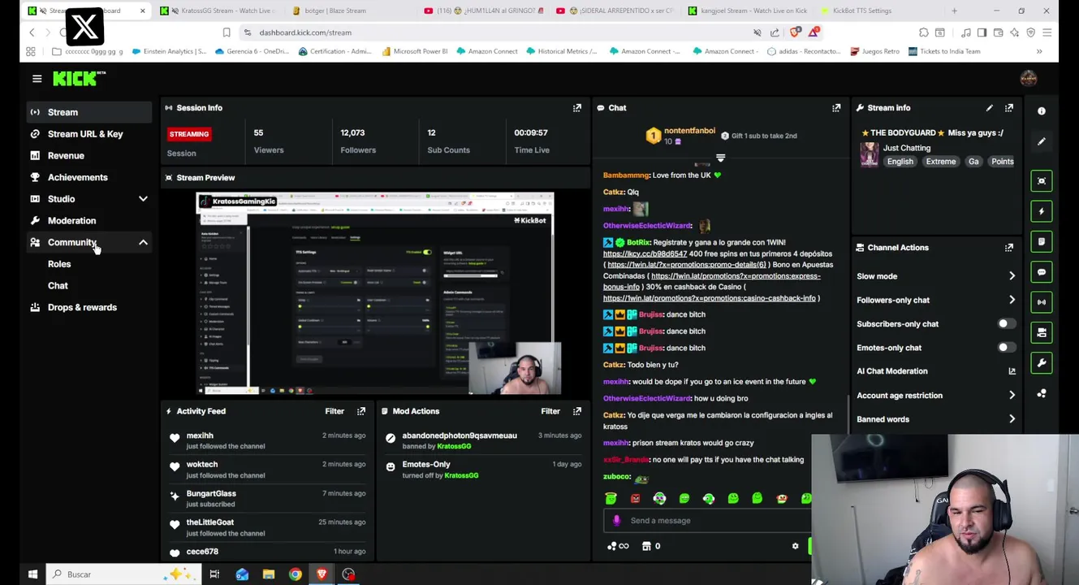Pop out the Channel Actions panel
The height and width of the screenshot is (585, 1079).
[x=1009, y=247]
